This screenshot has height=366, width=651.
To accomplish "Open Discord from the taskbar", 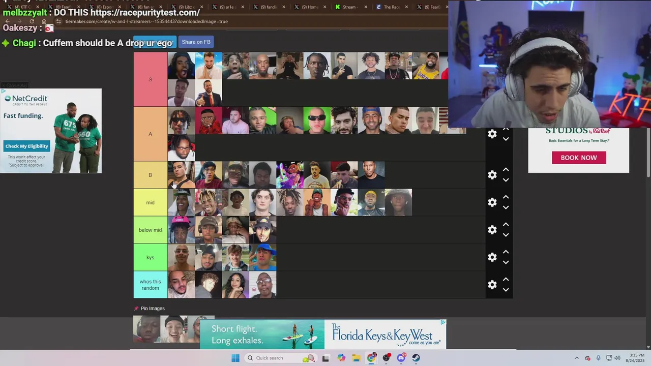I will tap(401, 358).
